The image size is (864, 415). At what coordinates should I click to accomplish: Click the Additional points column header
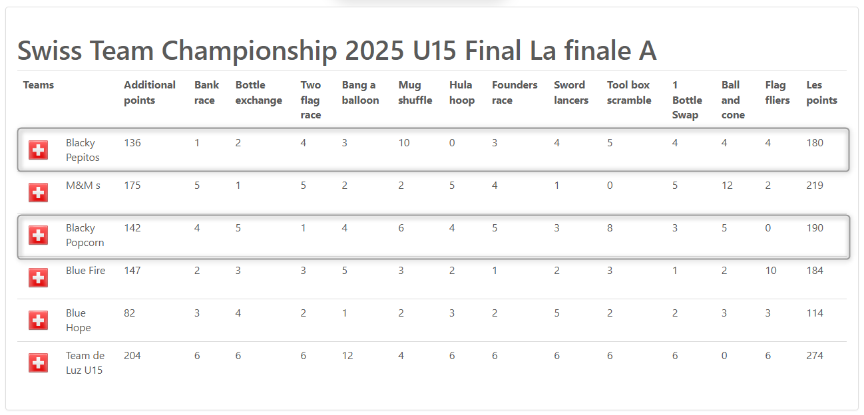150,92
